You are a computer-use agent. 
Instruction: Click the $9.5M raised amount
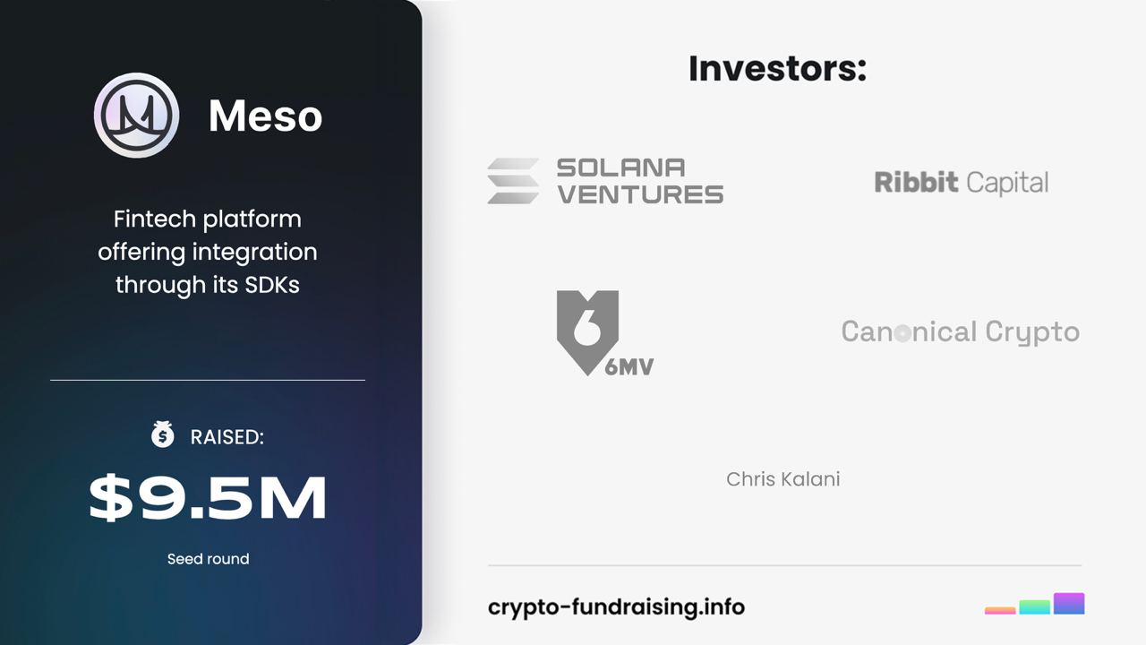point(208,498)
